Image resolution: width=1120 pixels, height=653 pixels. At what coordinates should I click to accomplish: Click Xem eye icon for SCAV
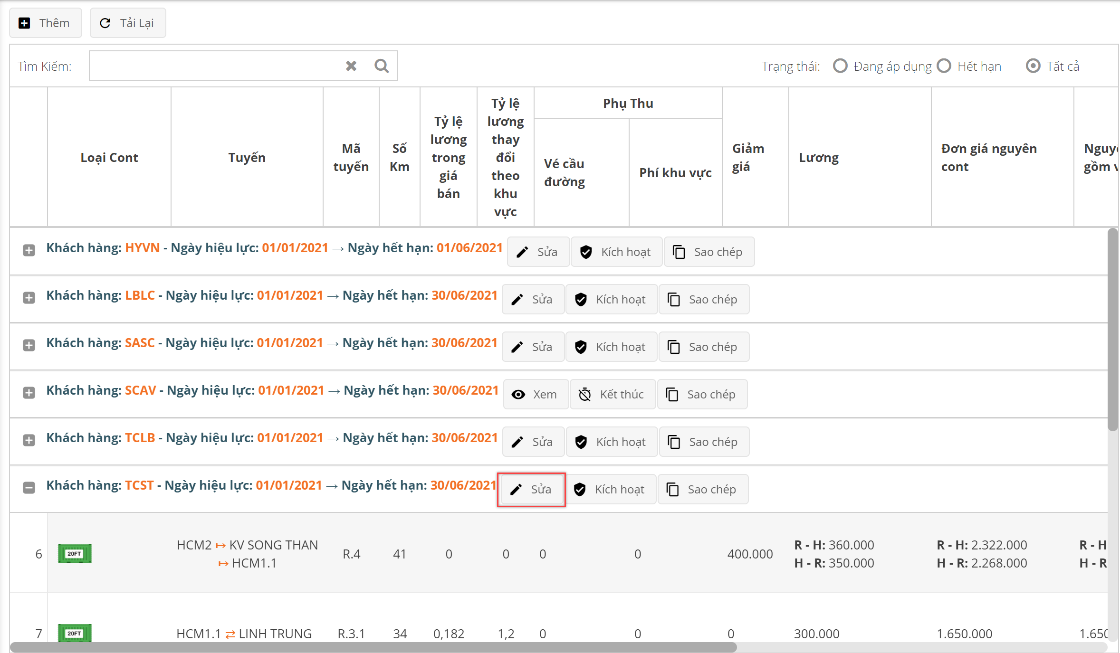[518, 394]
